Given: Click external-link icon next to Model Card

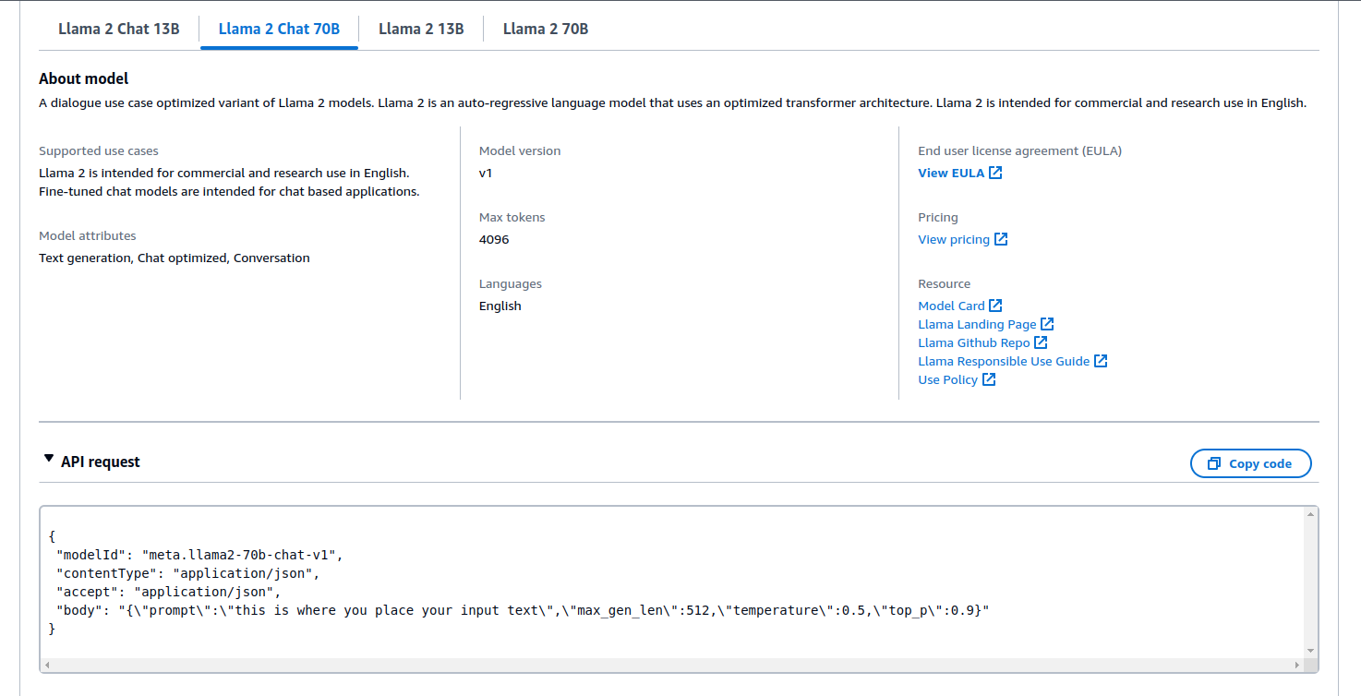Looking at the screenshot, I should [995, 306].
